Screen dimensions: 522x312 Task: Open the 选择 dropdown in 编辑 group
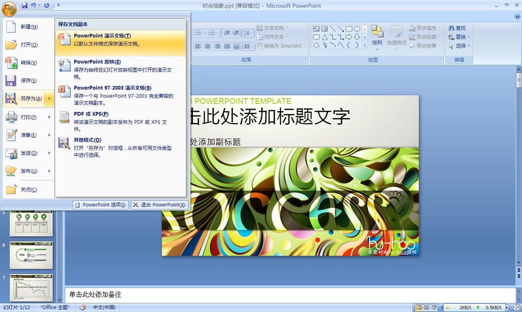tap(459, 46)
